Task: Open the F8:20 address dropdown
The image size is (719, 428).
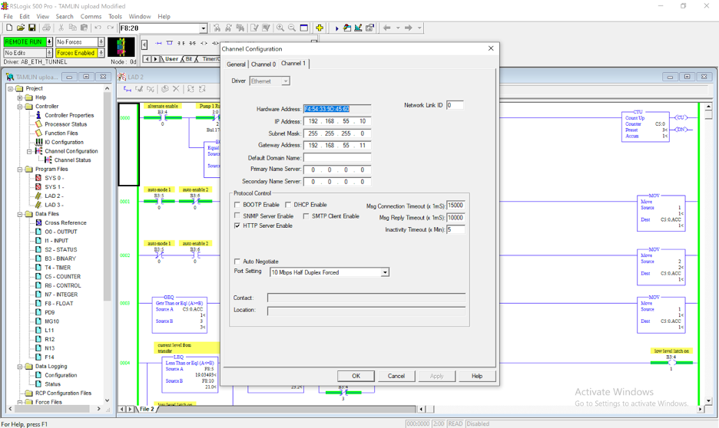Action: coord(203,28)
